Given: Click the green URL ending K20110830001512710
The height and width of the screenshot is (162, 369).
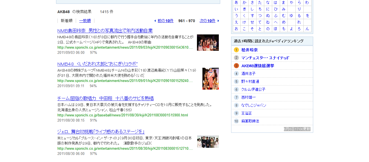Looking at the screenshot, I should 125,148.
